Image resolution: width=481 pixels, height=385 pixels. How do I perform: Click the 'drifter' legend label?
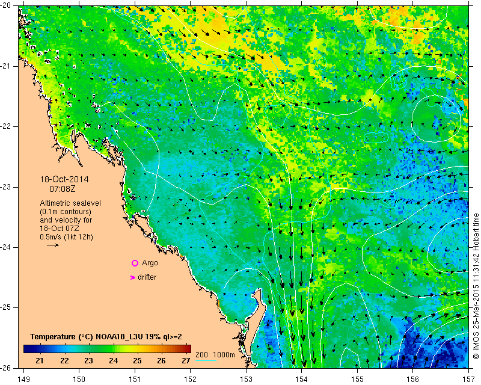147,277
